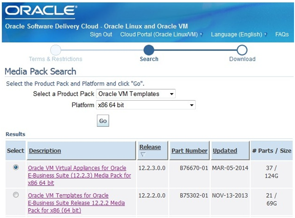Click the Release sort arrow icon
Image resolution: width=295 pixels, height=218 pixels.
[x=143, y=155]
